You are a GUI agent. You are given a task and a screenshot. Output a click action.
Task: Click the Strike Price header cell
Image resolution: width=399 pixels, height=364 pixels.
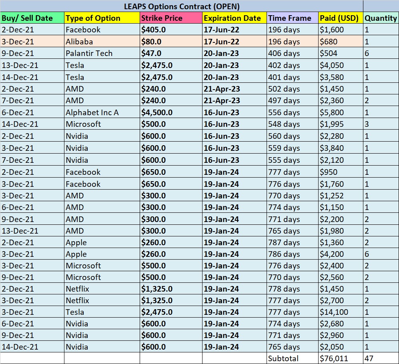(171, 18)
